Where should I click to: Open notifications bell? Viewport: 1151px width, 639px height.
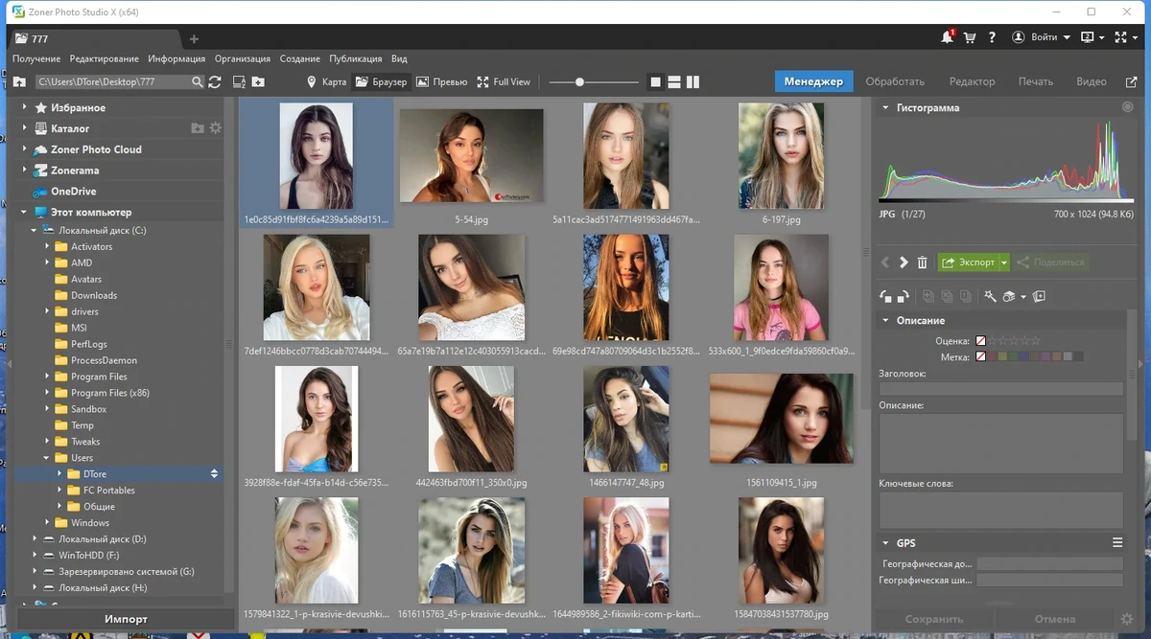948,37
